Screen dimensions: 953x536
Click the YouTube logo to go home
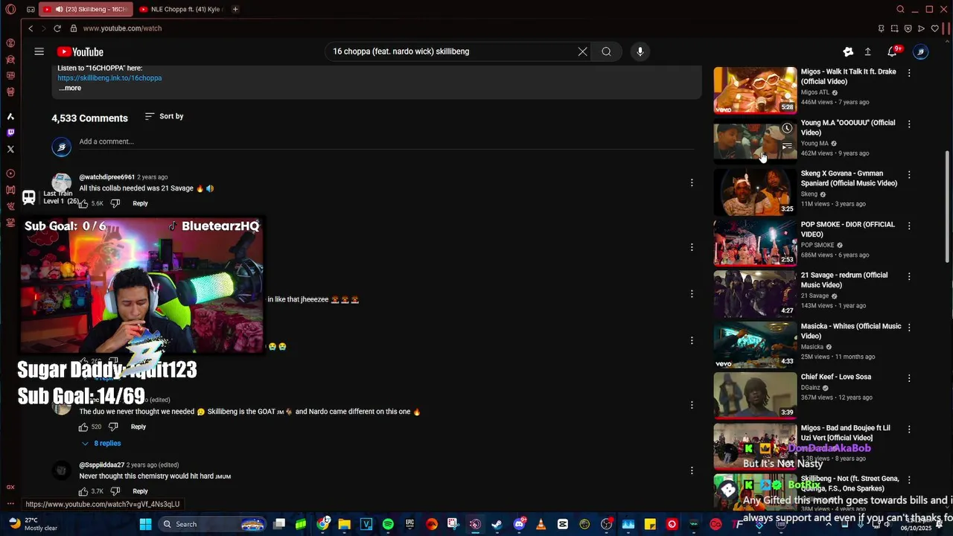pyautogui.click(x=80, y=51)
